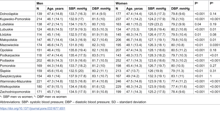Click the Abbreviations footnote text
This screenshot has height=118, width=220.
click(x=73, y=102)
